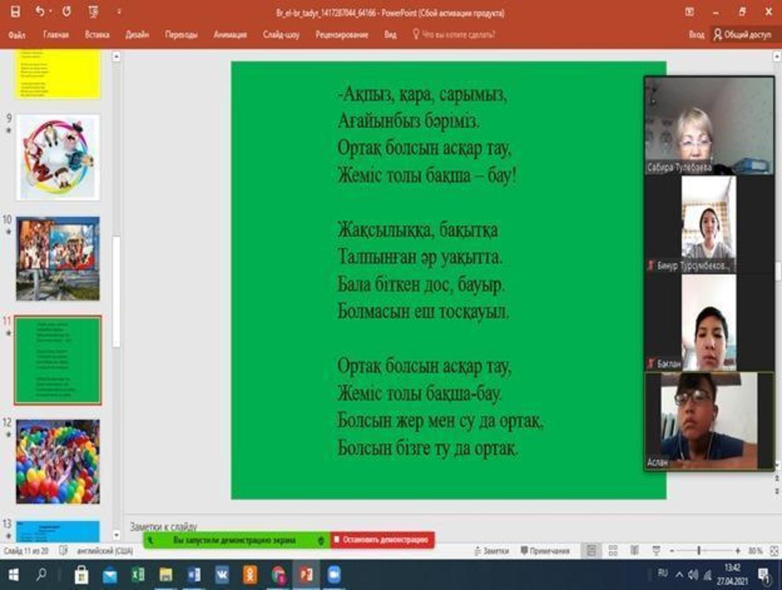
Task: Toggle Comments pane (Примечания) in status bar
Action: point(545,551)
